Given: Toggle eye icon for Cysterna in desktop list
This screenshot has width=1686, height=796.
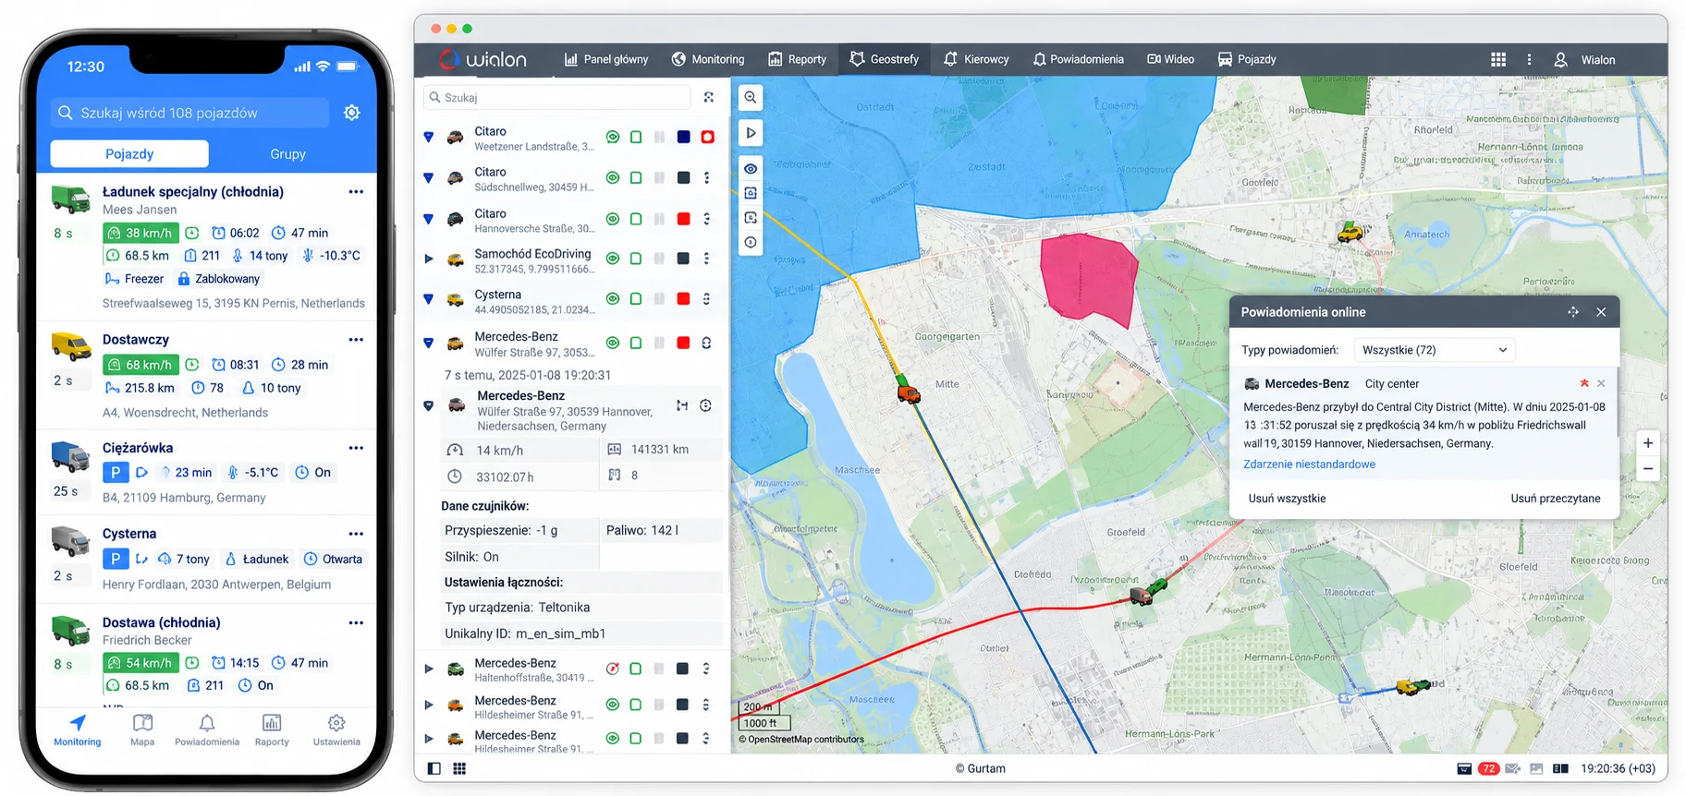Looking at the screenshot, I should point(612,298).
